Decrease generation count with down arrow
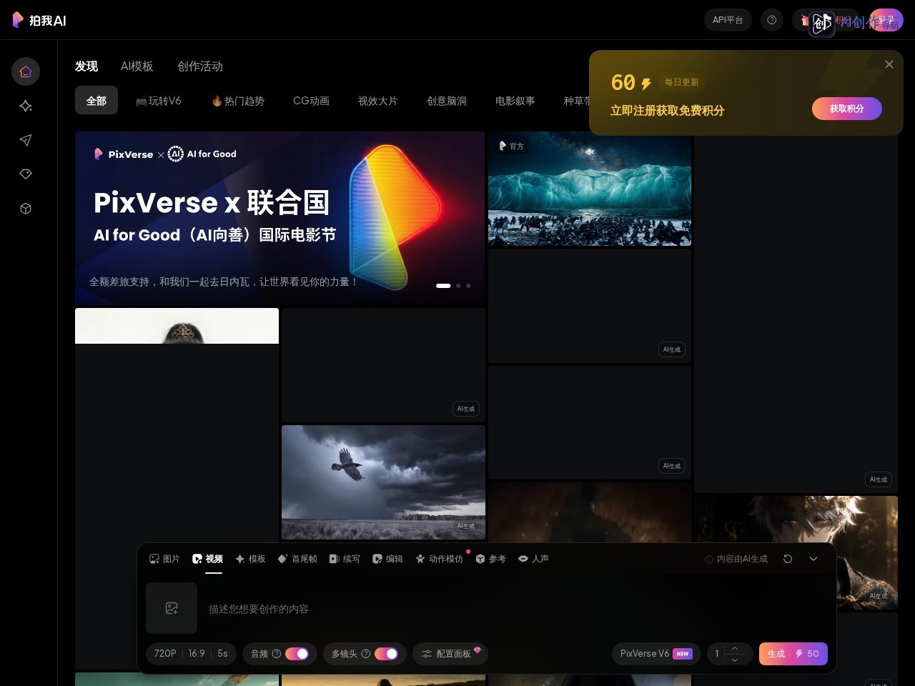This screenshot has height=686, width=915. pyautogui.click(x=735, y=660)
